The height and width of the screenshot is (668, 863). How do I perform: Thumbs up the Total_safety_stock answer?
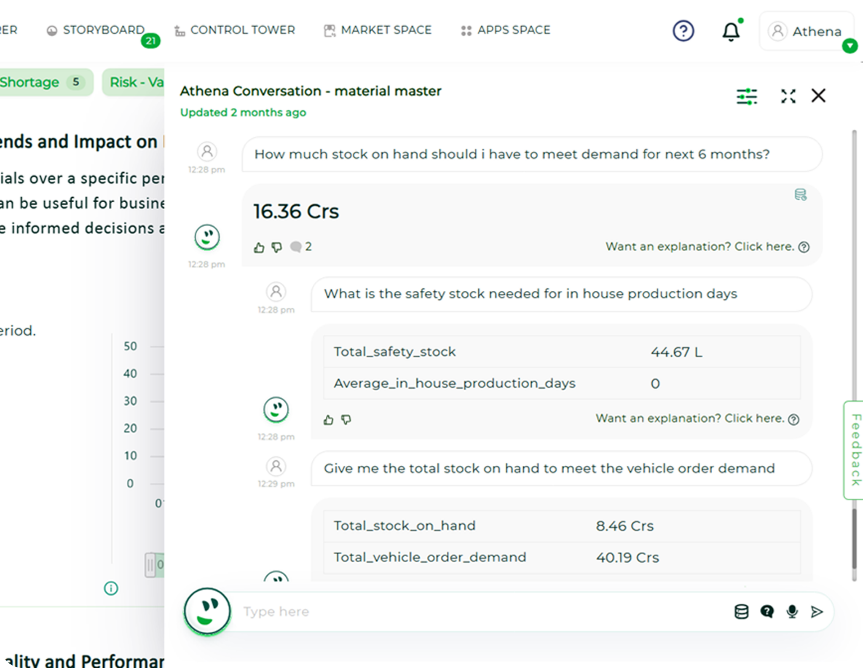[x=328, y=420]
